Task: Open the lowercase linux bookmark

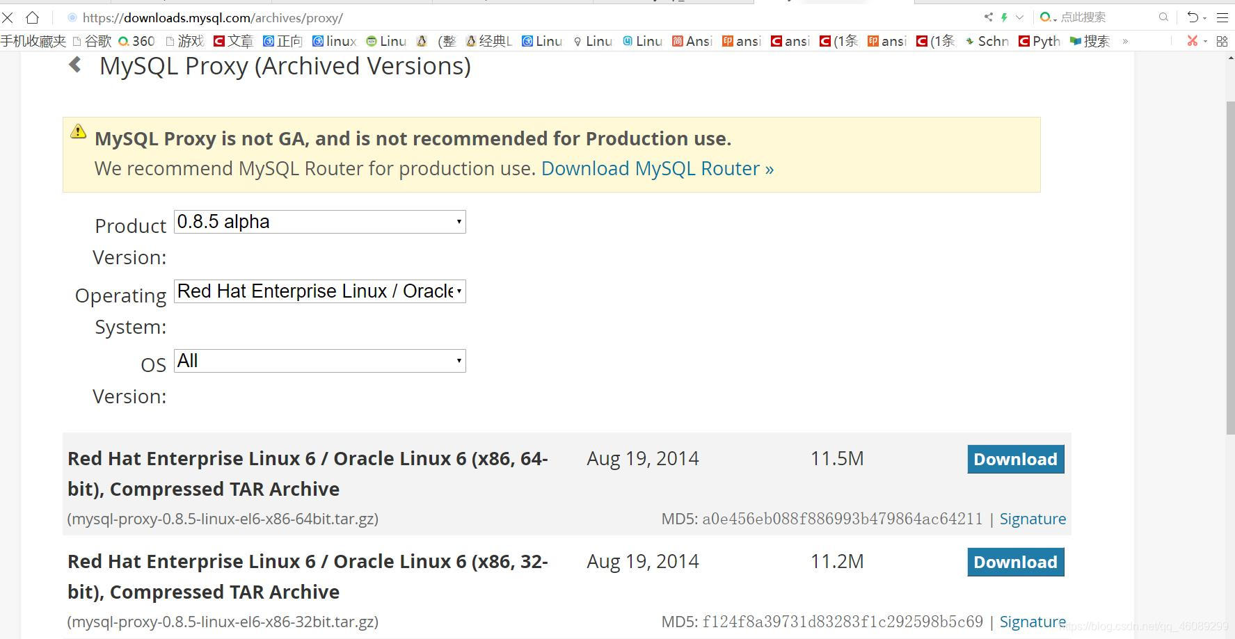Action: pyautogui.click(x=334, y=41)
